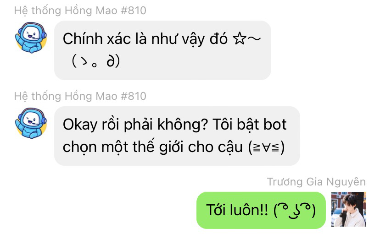Click "#810" in the topmost sender label
This screenshot has height=234, width=380.
click(133, 11)
